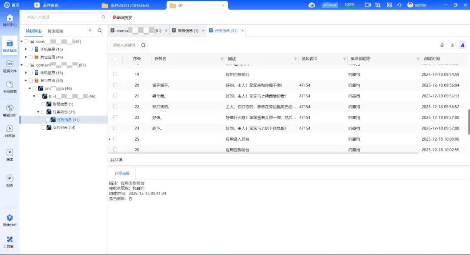Check the 文件列表 (14) tree checkbox
The image size is (470, 255).
43,127
